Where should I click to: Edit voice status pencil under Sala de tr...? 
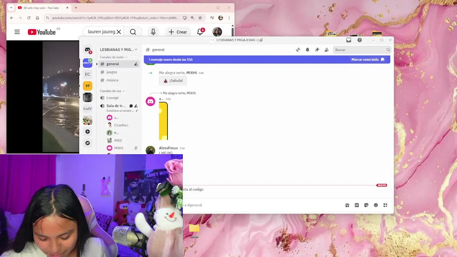136,111
